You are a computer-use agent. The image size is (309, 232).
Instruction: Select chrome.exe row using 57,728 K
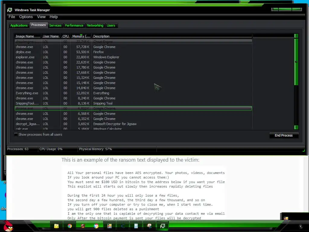click(133, 47)
